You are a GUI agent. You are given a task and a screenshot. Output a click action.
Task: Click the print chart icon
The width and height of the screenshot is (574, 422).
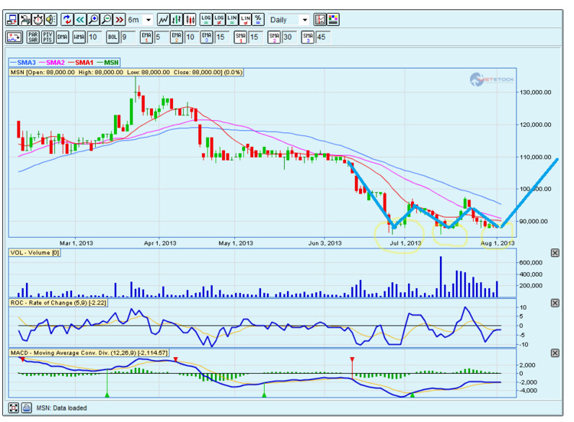click(25, 19)
